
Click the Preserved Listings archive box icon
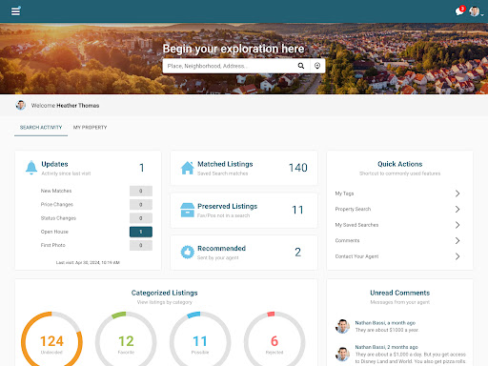click(x=188, y=210)
